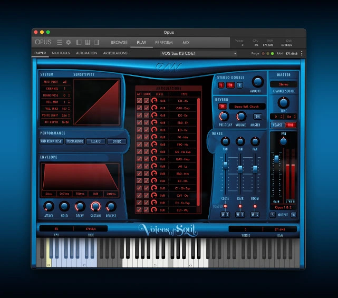Image resolution: width=338 pixels, height=298 pixels.
Task: Click the Reverb Pre-Delay knob
Action: [224, 116]
